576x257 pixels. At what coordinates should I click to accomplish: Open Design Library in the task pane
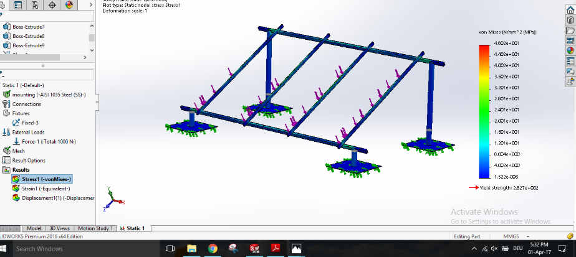[x=570, y=19]
